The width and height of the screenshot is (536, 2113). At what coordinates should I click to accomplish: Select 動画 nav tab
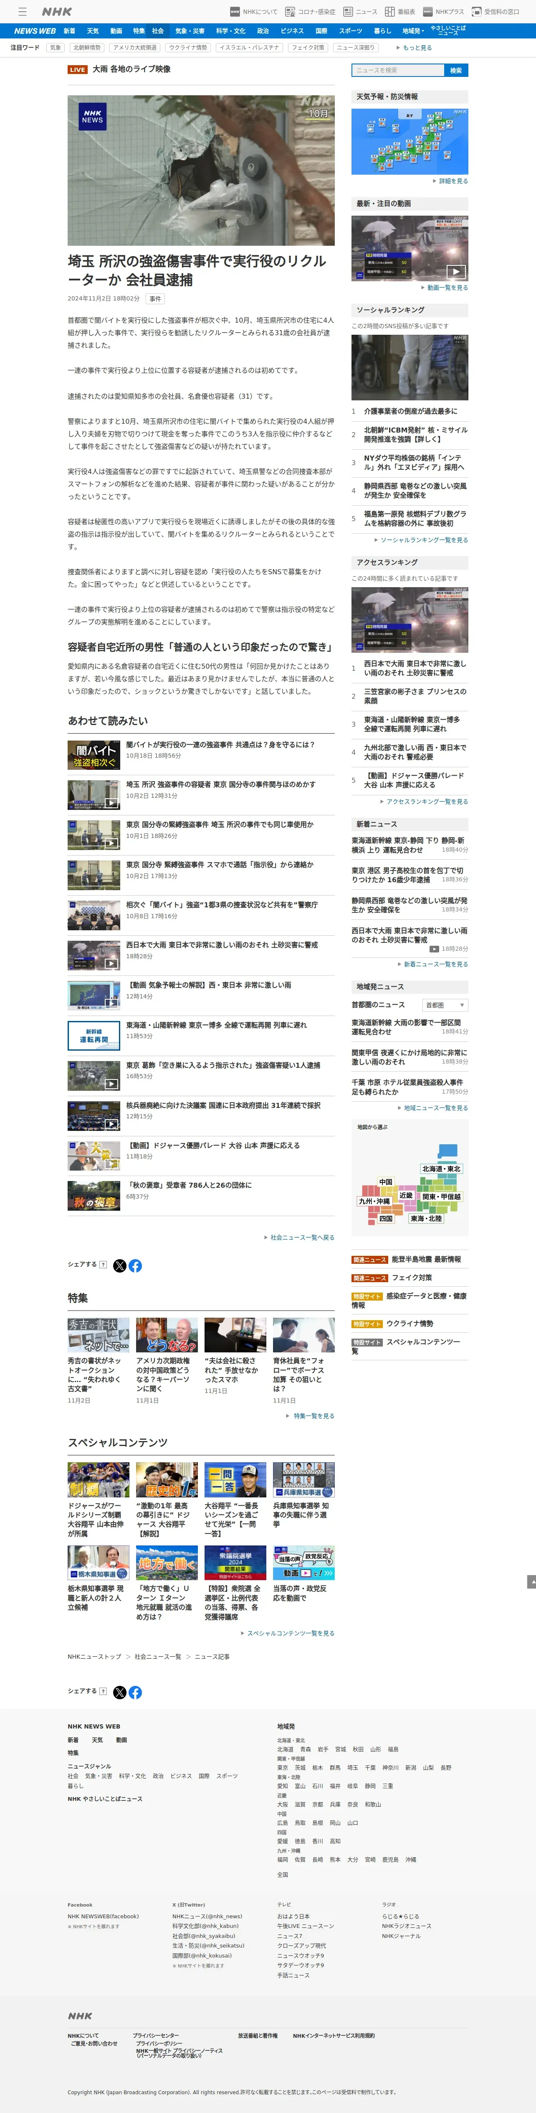tap(116, 31)
